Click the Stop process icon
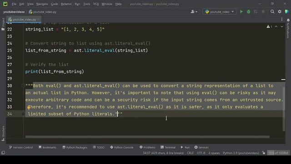 (263, 12)
